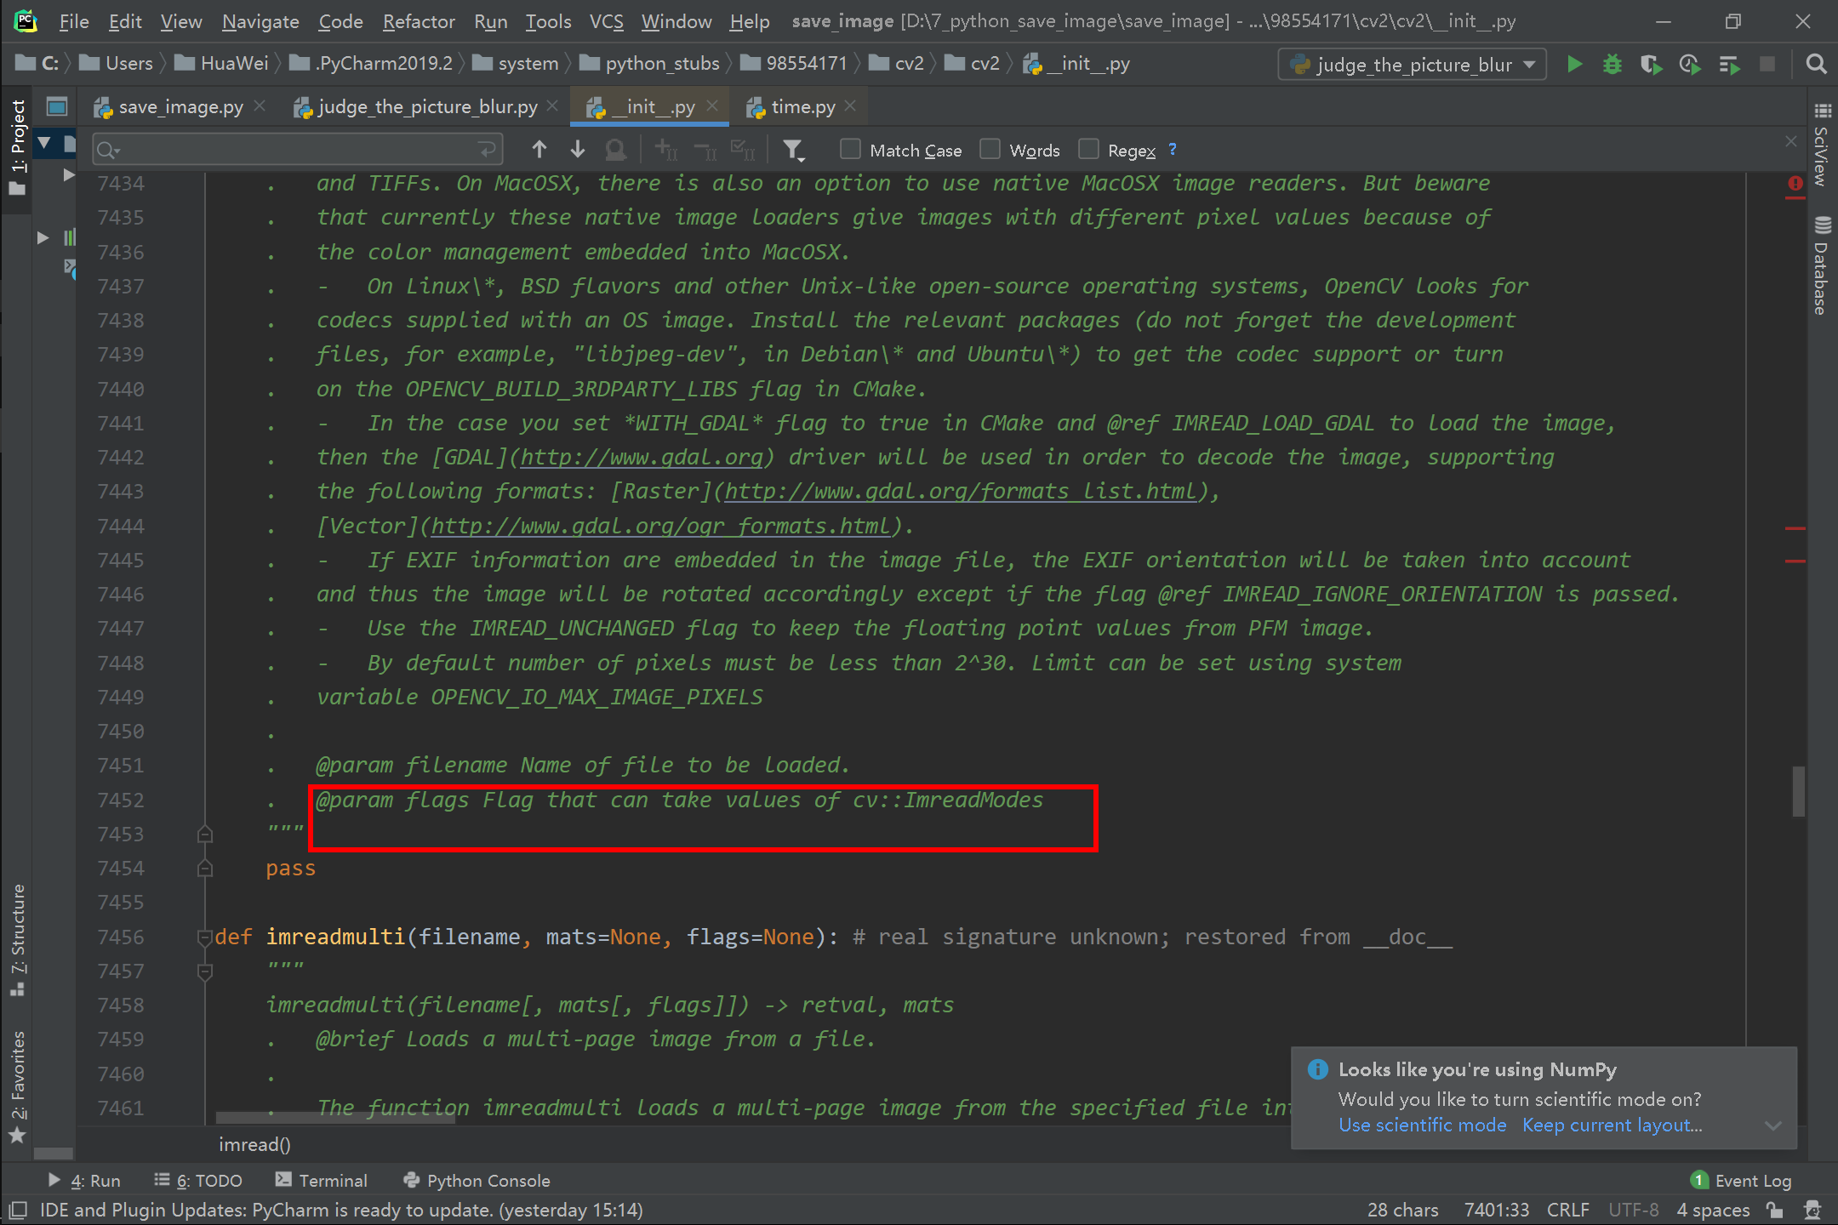Open the Database tool window

pos(1821,267)
